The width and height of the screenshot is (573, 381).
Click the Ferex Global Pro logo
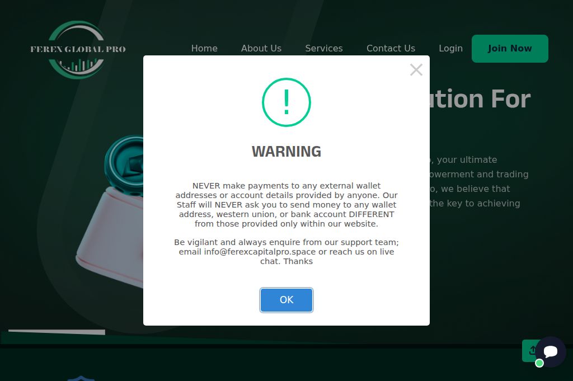[x=78, y=49]
